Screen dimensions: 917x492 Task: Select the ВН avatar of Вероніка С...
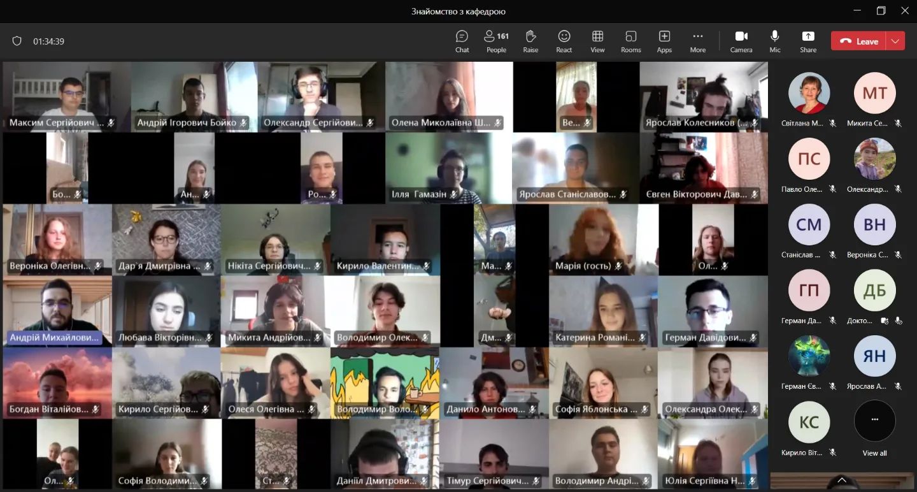point(874,224)
